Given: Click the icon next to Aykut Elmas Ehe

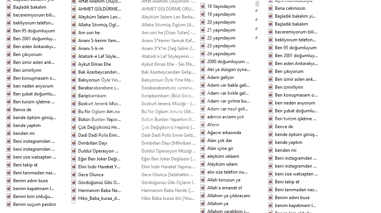Looking at the screenshot, I should coord(74,64).
